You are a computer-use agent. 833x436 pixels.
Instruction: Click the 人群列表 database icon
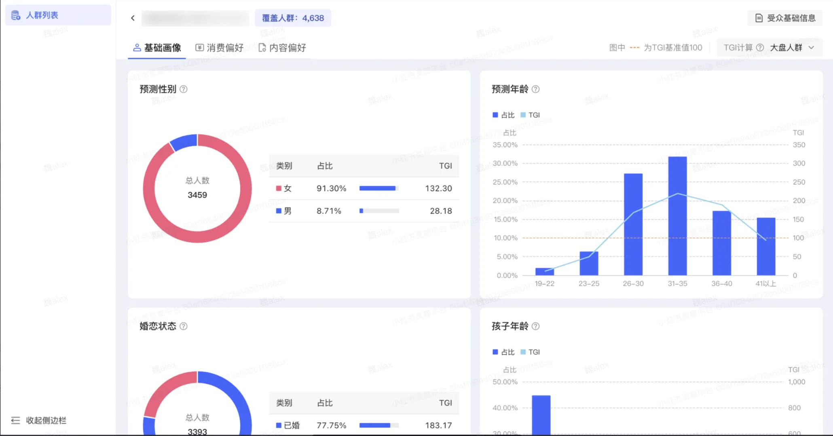16,15
